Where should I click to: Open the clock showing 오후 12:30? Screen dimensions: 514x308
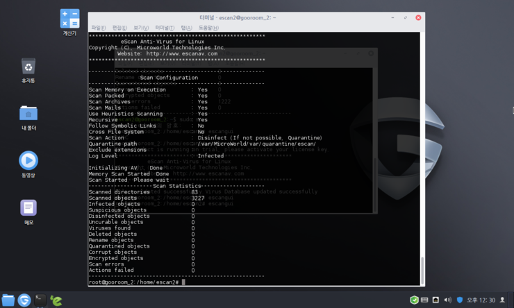tap(481, 300)
